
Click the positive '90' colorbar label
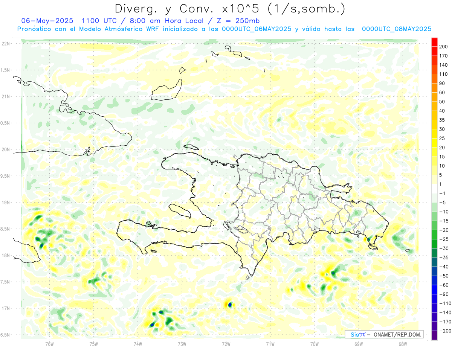(442, 83)
